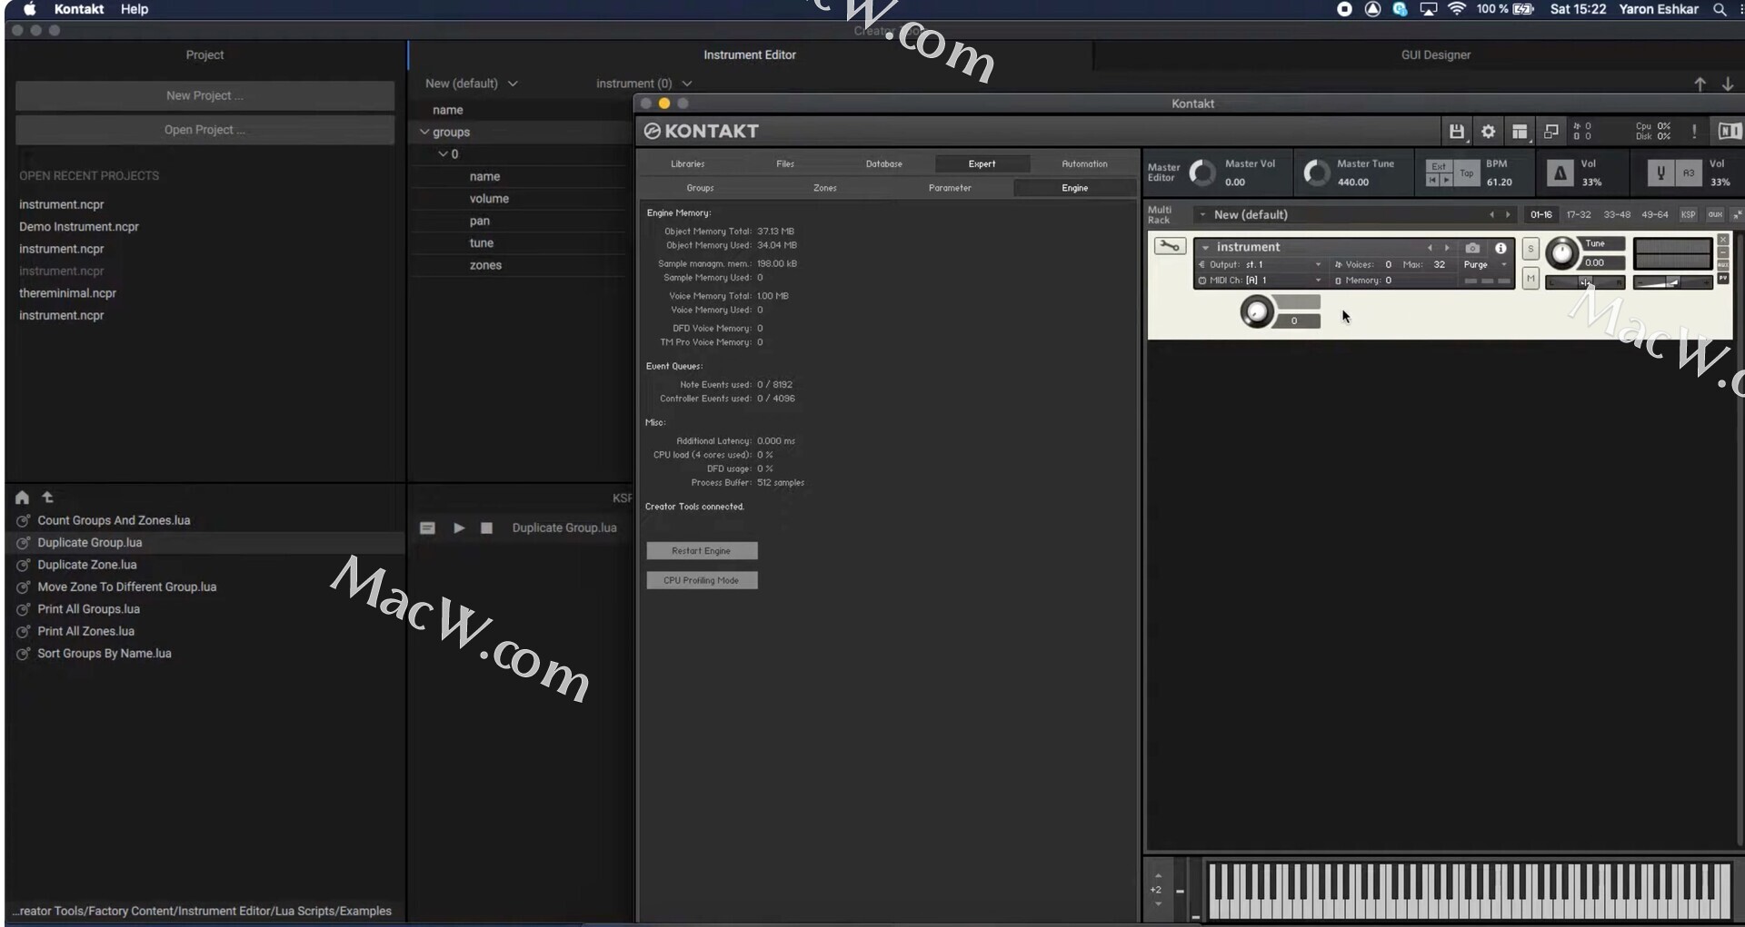Show instrument info with the i icon
The height and width of the screenshot is (927, 1745).
tap(1501, 248)
